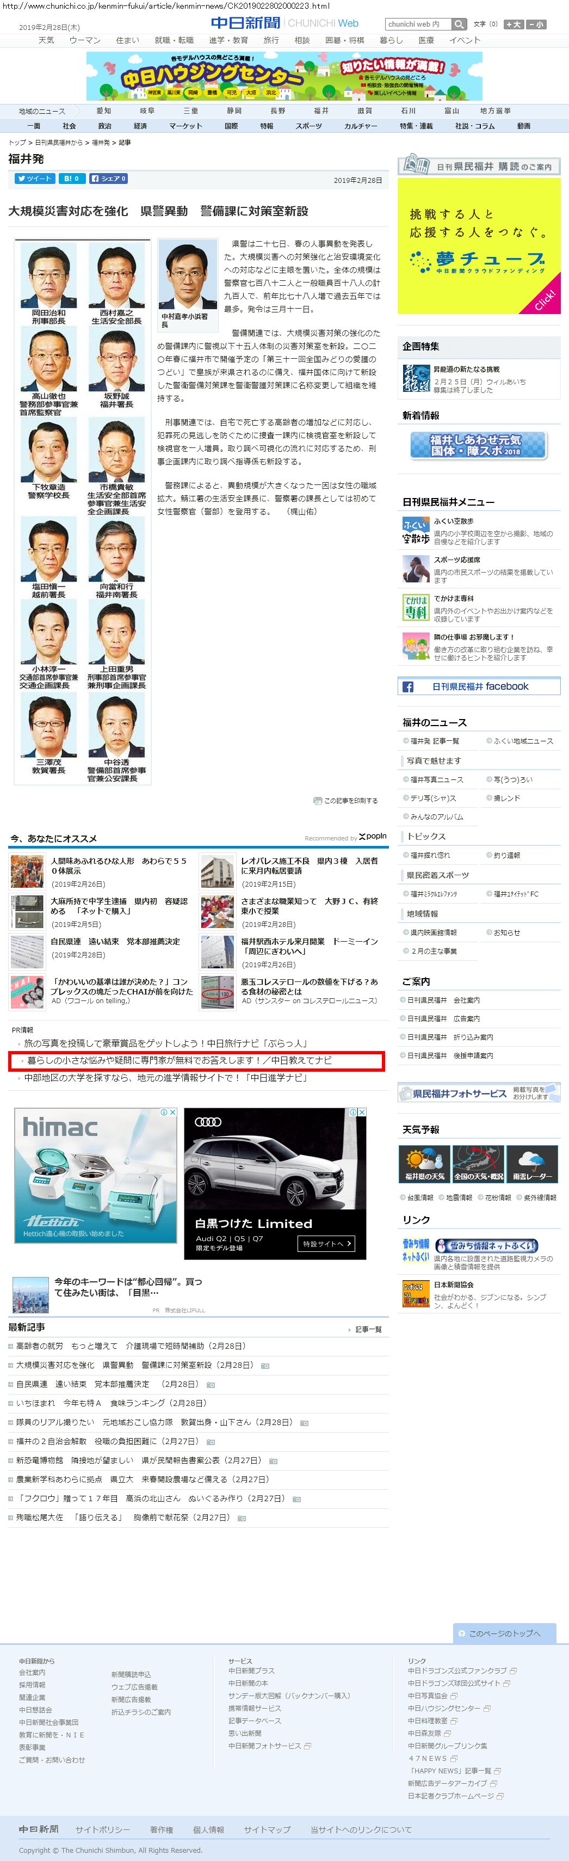The height and width of the screenshot is (1861, 569).
Task: Open 日刊県民福井 facebook banner
Action: pos(479,686)
